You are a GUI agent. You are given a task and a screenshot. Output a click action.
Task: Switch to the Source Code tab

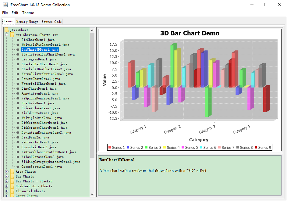pyautogui.click(x=51, y=22)
